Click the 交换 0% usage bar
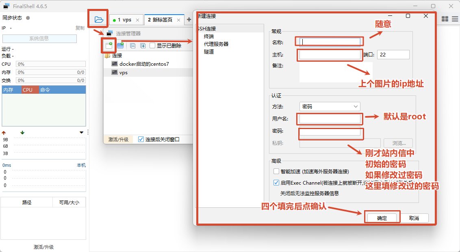The width and height of the screenshot is (460, 252). tap(51, 80)
